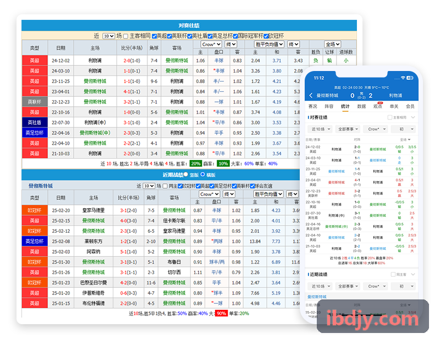Tap the Wi-Fi icon in phone status bar
Image resolution: width=440 pixels, height=344 pixels.
(x=403, y=78)
